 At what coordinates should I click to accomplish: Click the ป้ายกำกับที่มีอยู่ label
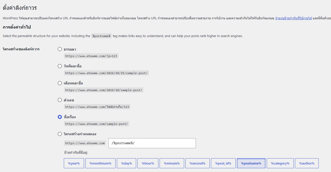76,153
